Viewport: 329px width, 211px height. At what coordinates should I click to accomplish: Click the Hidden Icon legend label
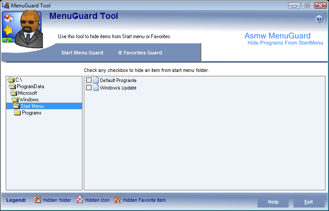click(97, 200)
